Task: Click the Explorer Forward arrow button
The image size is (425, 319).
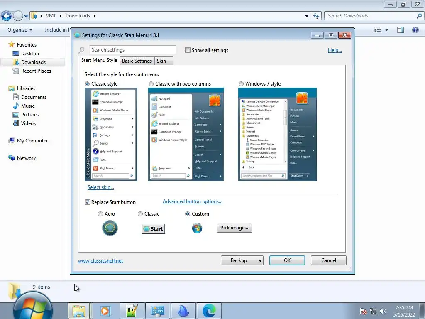Action: click(x=18, y=16)
